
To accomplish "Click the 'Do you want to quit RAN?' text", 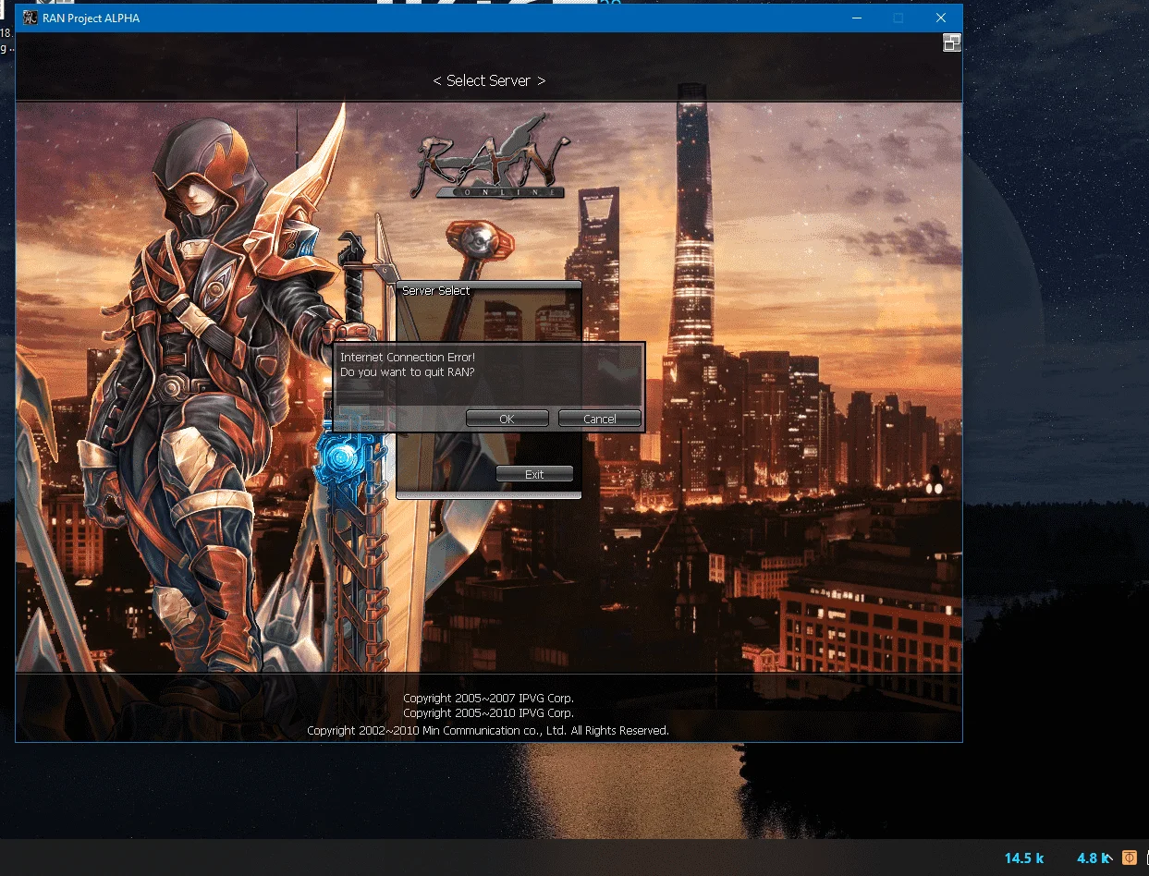I will 408,371.
